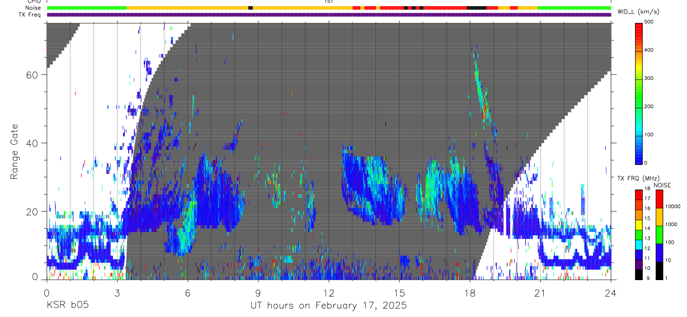Click the '500' tick on WID color bar
Screen dimensions: 687x317
[650, 22]
